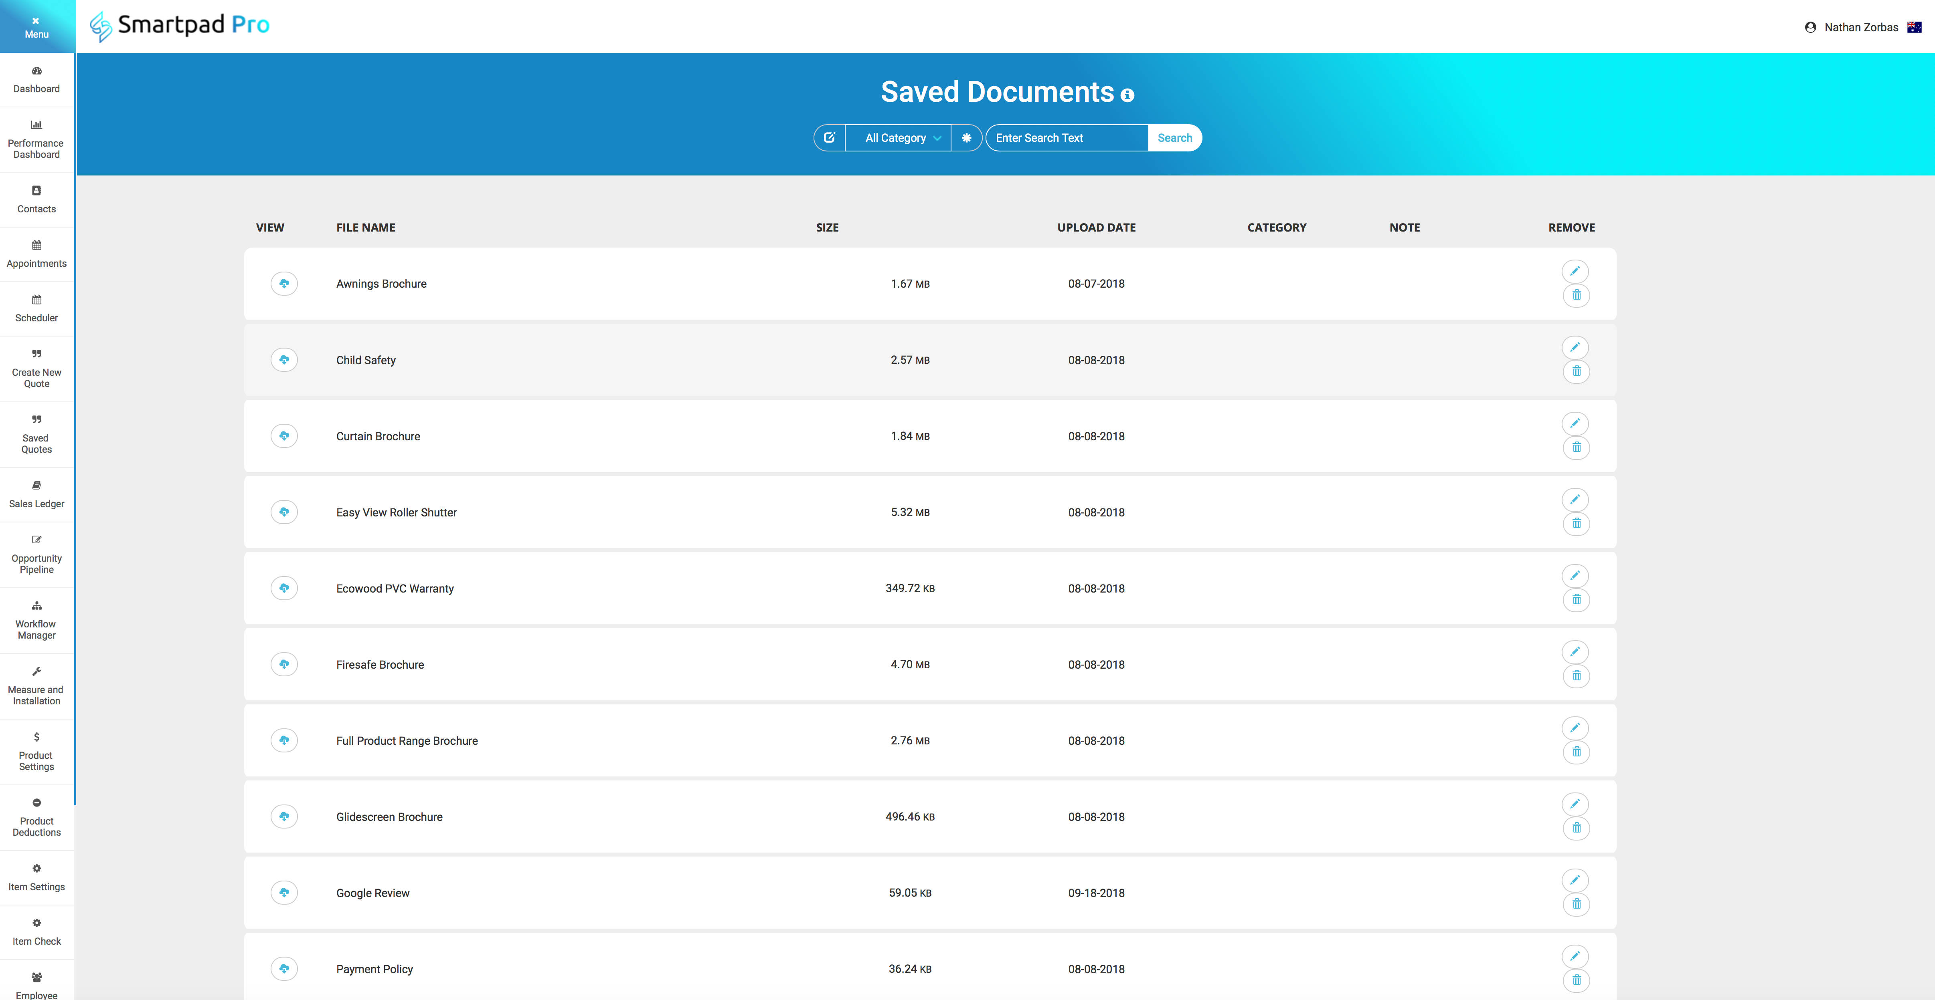This screenshot has height=1000, width=1935.
Task: Delete the Easy View Roller Shutter document
Action: click(1577, 523)
